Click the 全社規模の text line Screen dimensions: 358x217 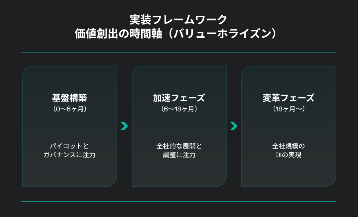[288, 146]
